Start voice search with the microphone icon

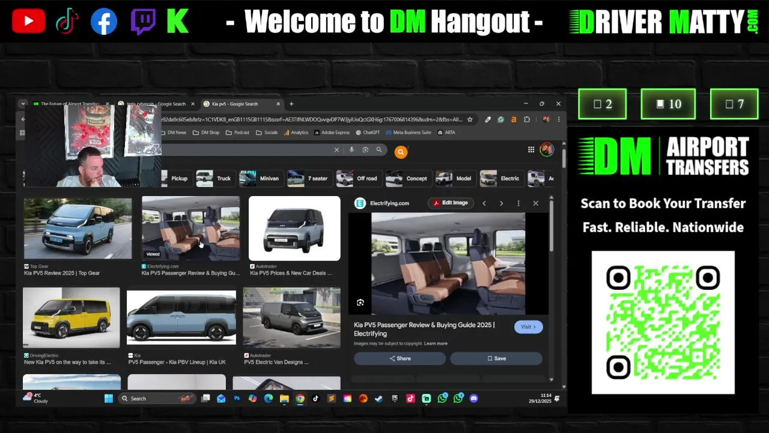click(x=351, y=150)
